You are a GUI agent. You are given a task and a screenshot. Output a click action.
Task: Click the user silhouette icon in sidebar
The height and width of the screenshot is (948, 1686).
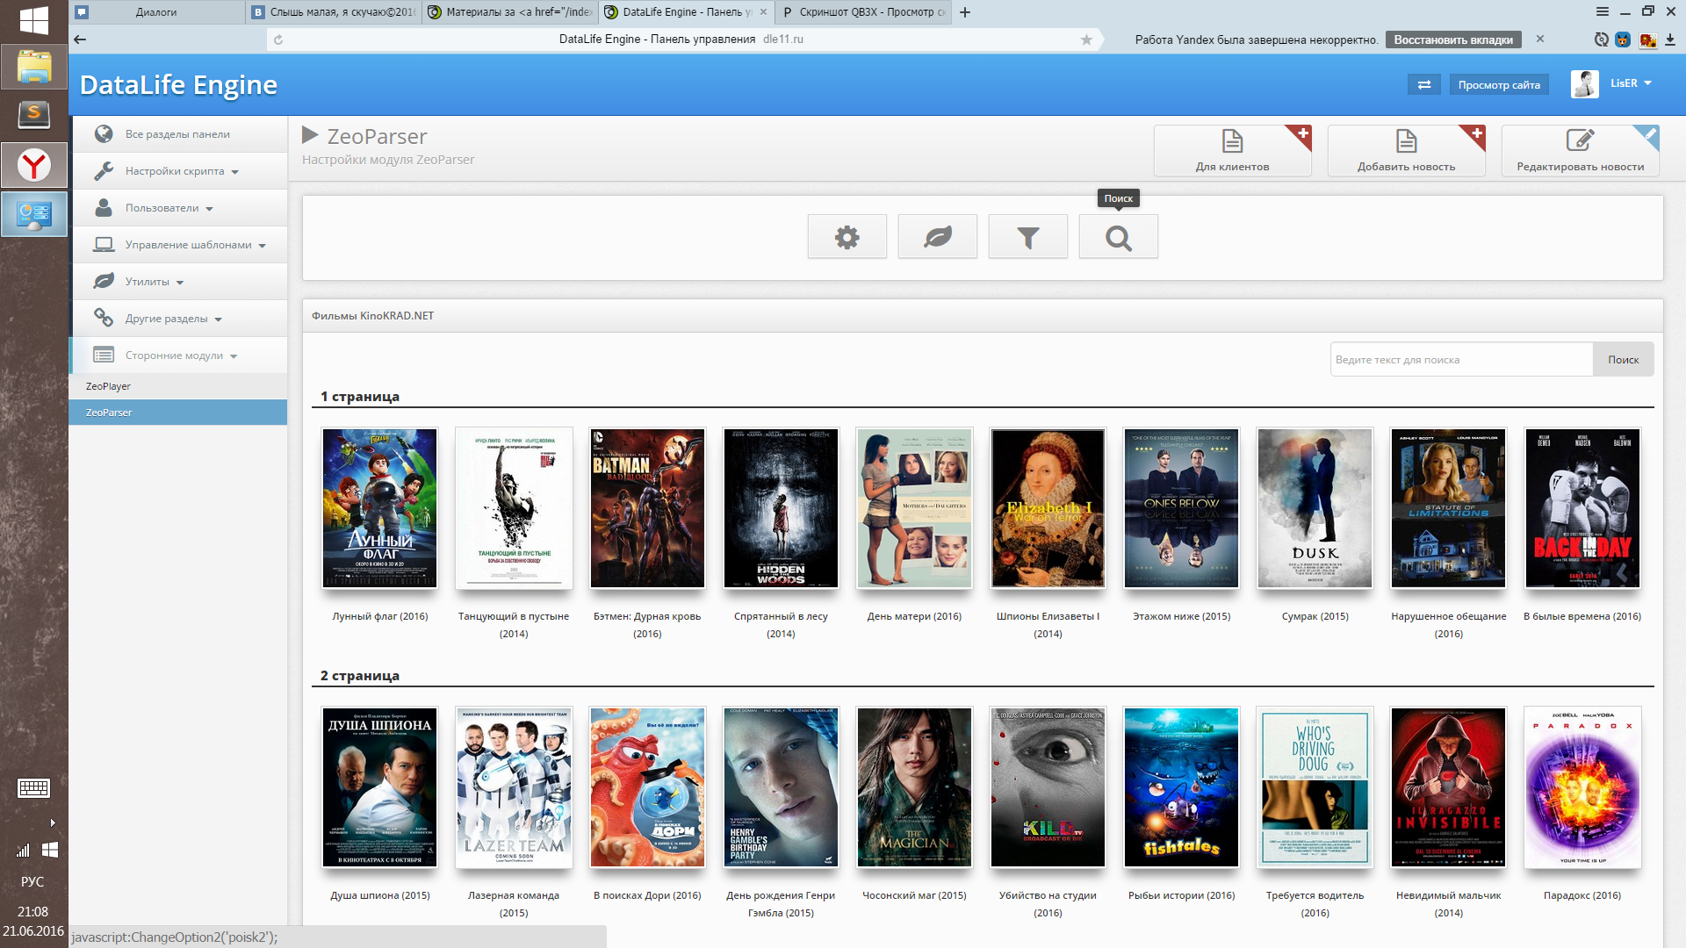click(104, 207)
